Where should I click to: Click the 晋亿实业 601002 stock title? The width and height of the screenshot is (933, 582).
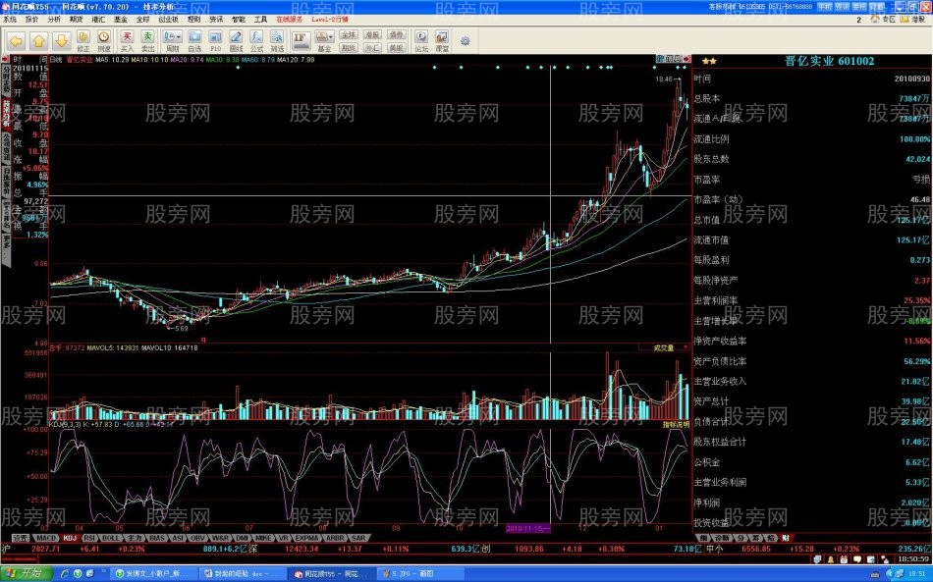pyautogui.click(x=830, y=61)
